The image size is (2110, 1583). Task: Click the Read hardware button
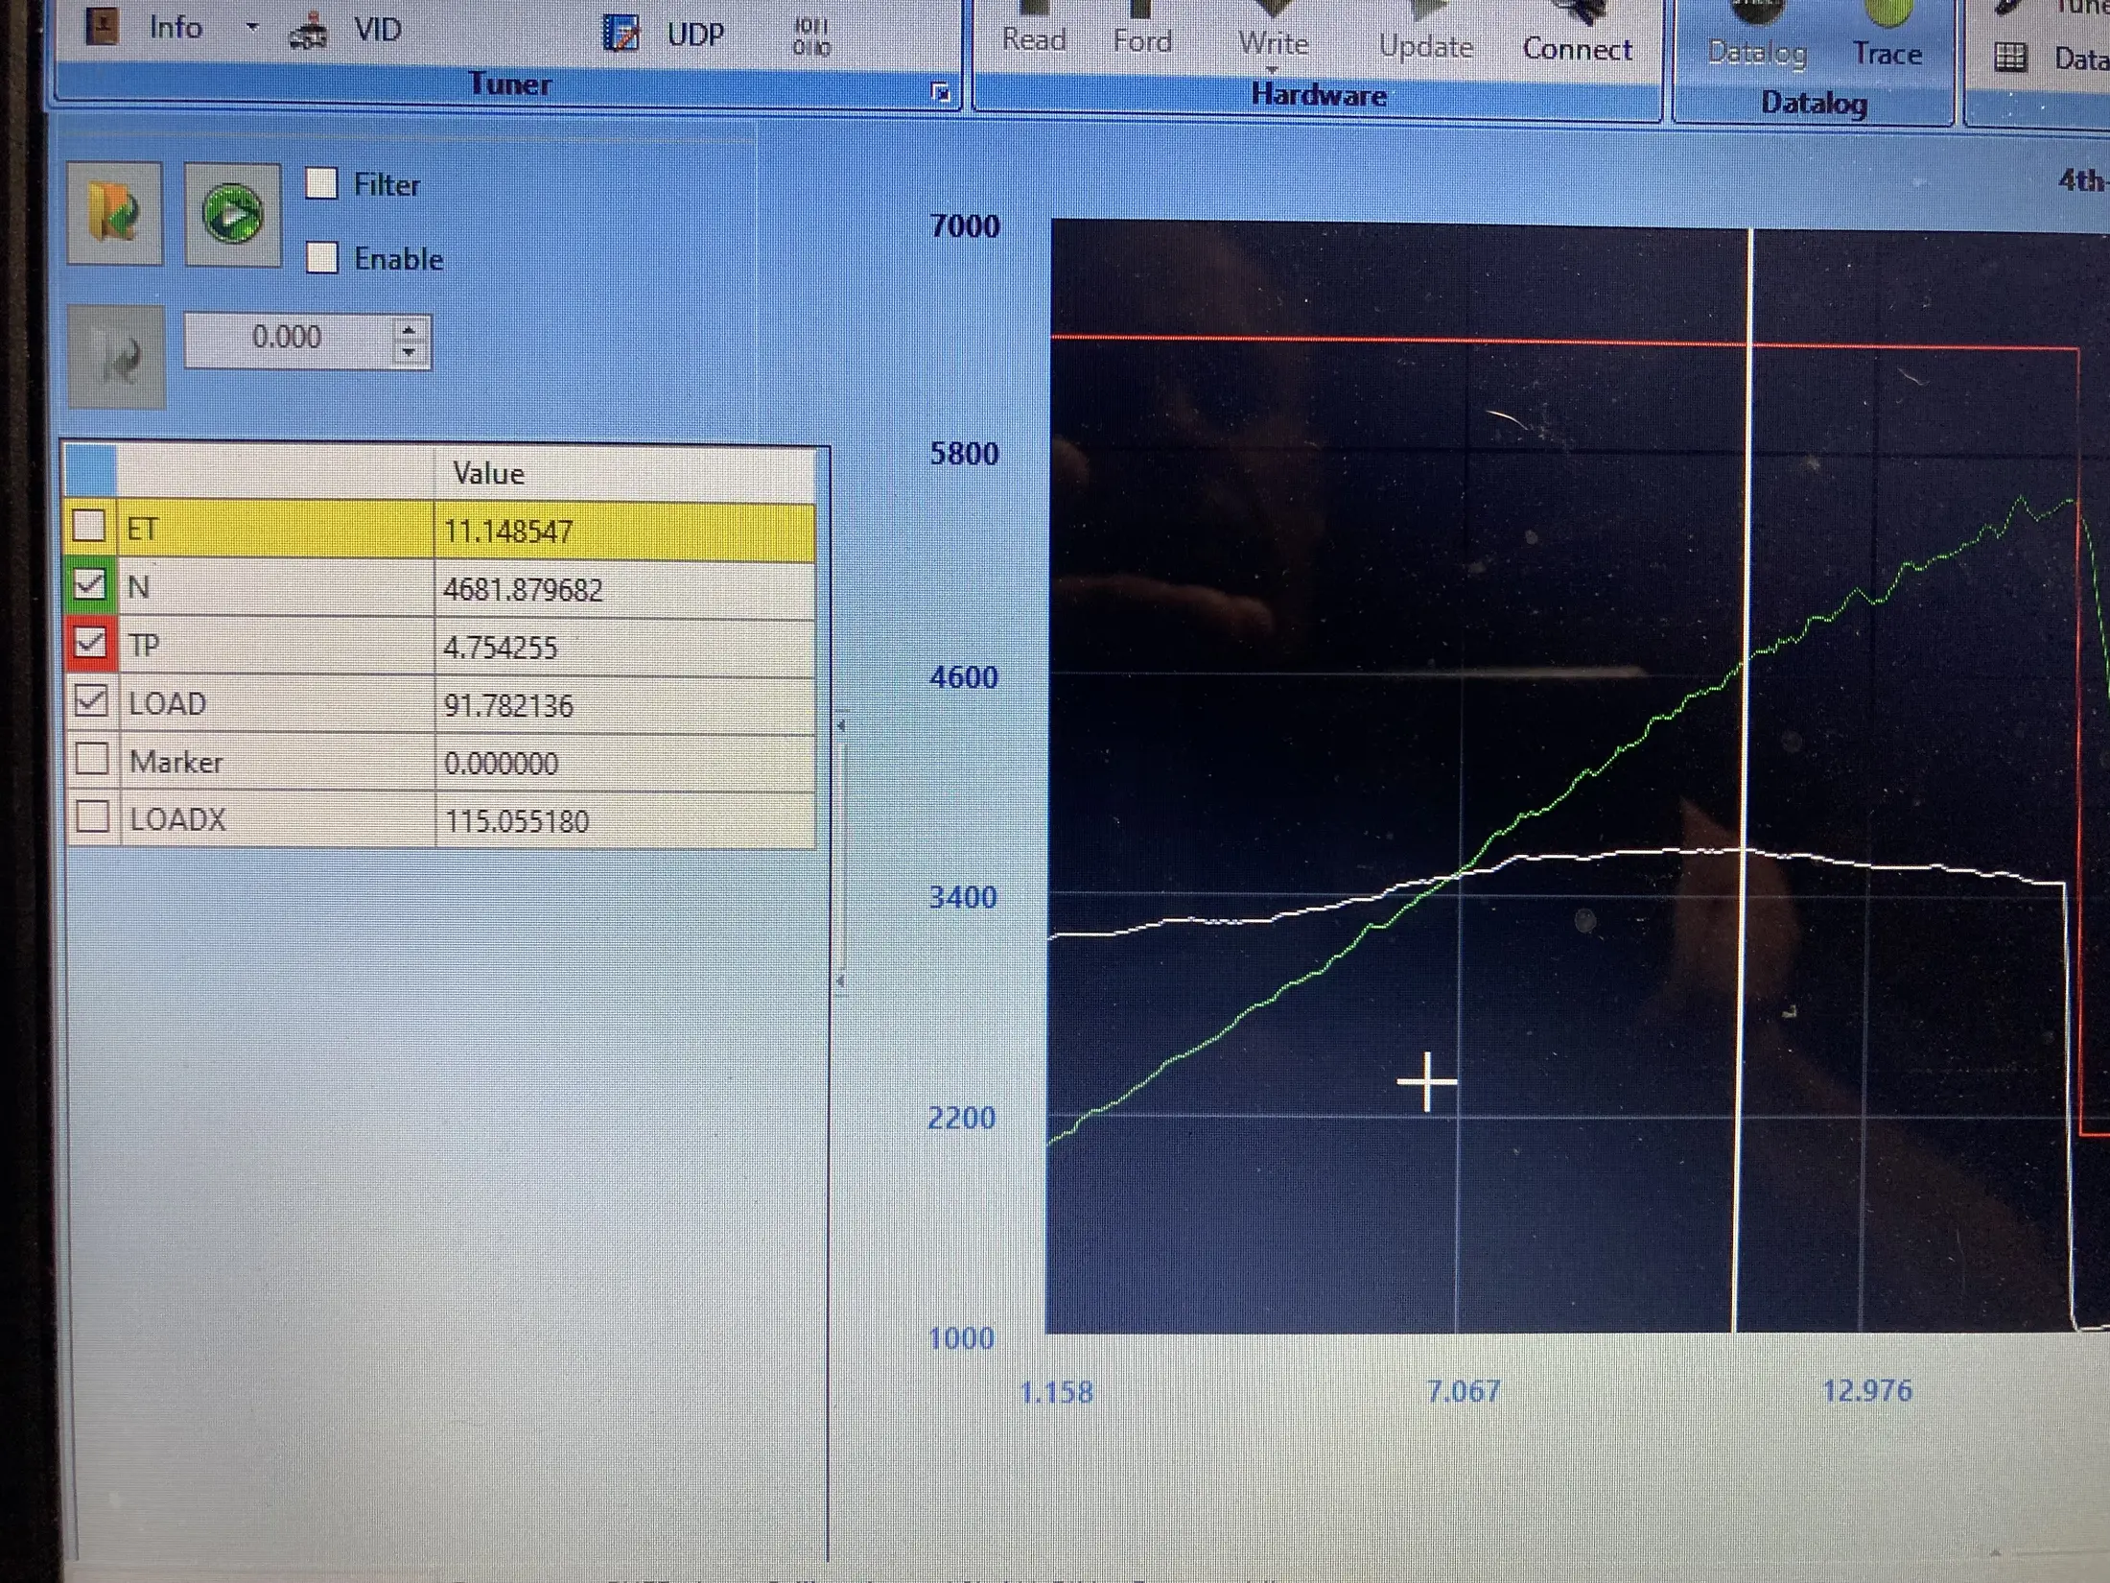(x=1034, y=29)
